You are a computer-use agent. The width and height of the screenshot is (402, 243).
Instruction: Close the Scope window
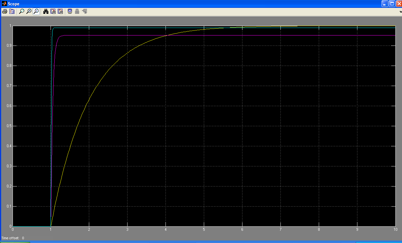[399, 4]
